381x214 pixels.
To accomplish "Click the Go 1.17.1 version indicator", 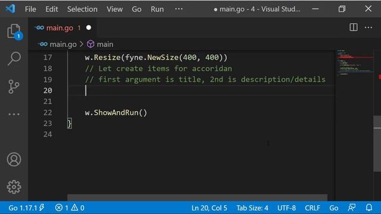I will point(26,207).
